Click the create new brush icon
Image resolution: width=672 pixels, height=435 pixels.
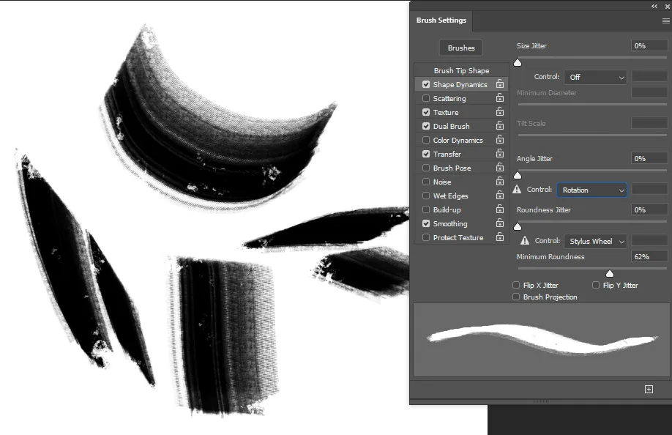pyautogui.click(x=649, y=389)
